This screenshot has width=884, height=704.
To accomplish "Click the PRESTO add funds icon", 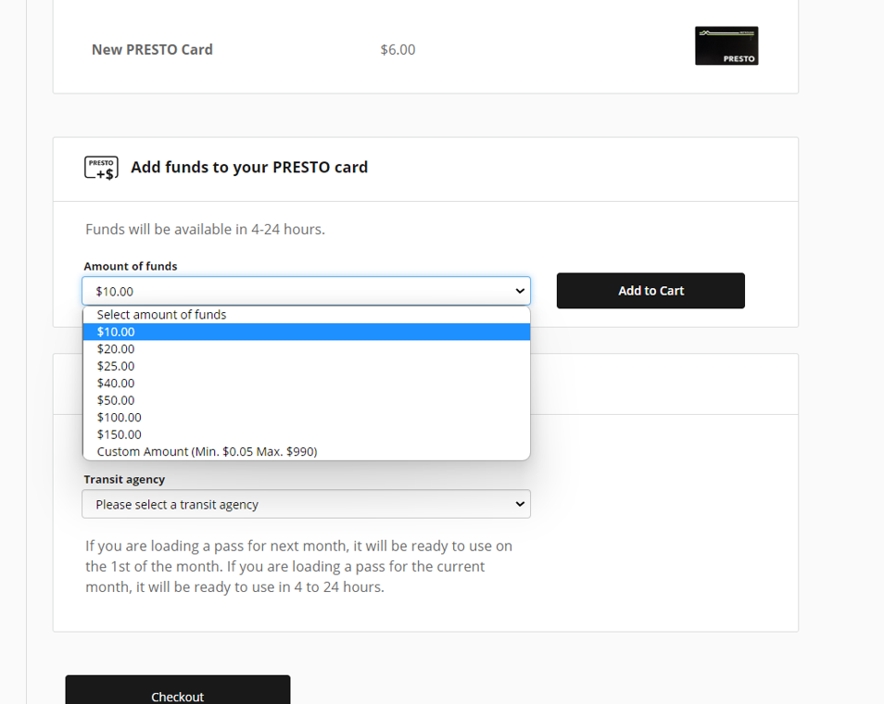I will click(x=102, y=168).
